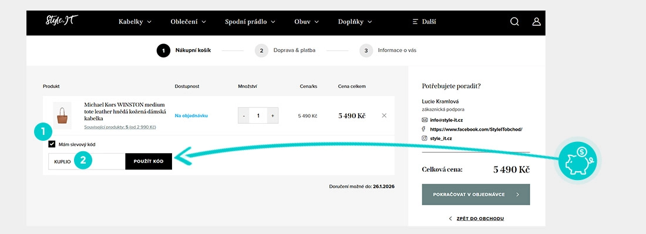
Task: Open the user account icon
Action: 536,21
